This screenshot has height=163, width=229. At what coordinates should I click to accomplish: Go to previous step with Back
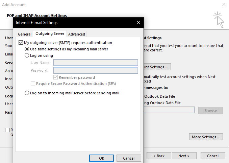click(159, 156)
